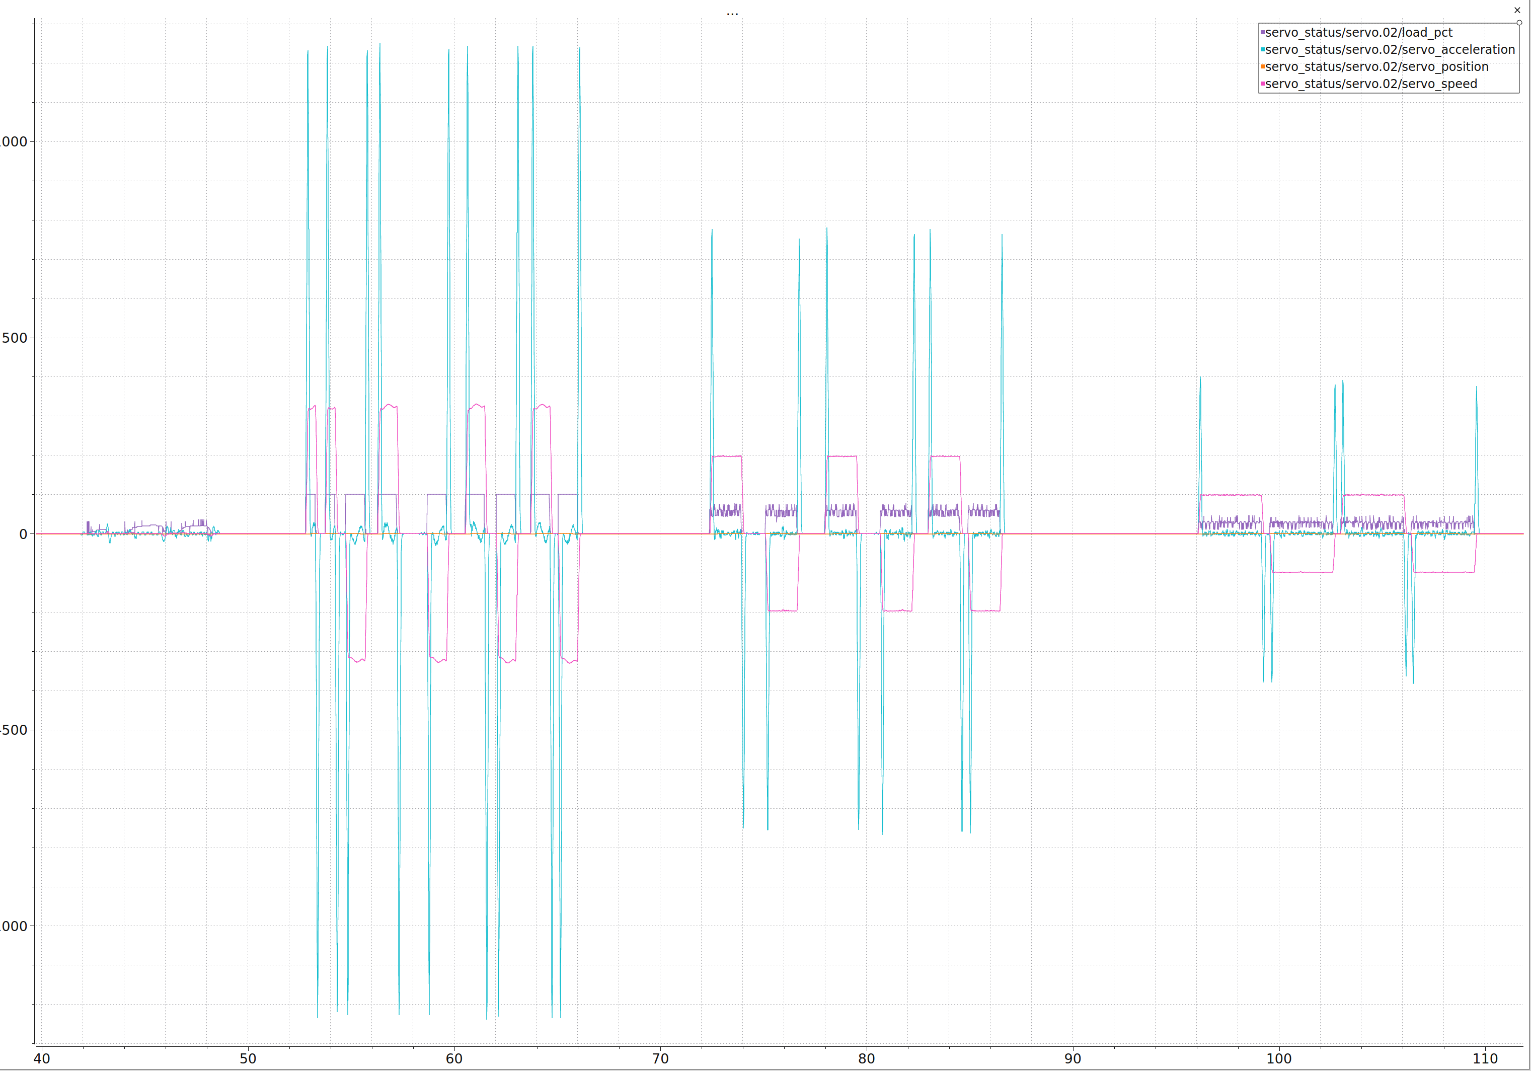This screenshot has height=1071, width=1531.
Task: Click the x-axis label 90
Action: point(1072,1059)
